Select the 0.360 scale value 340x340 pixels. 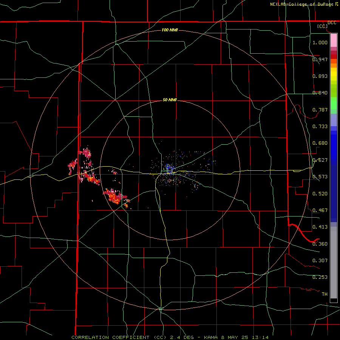(320, 244)
